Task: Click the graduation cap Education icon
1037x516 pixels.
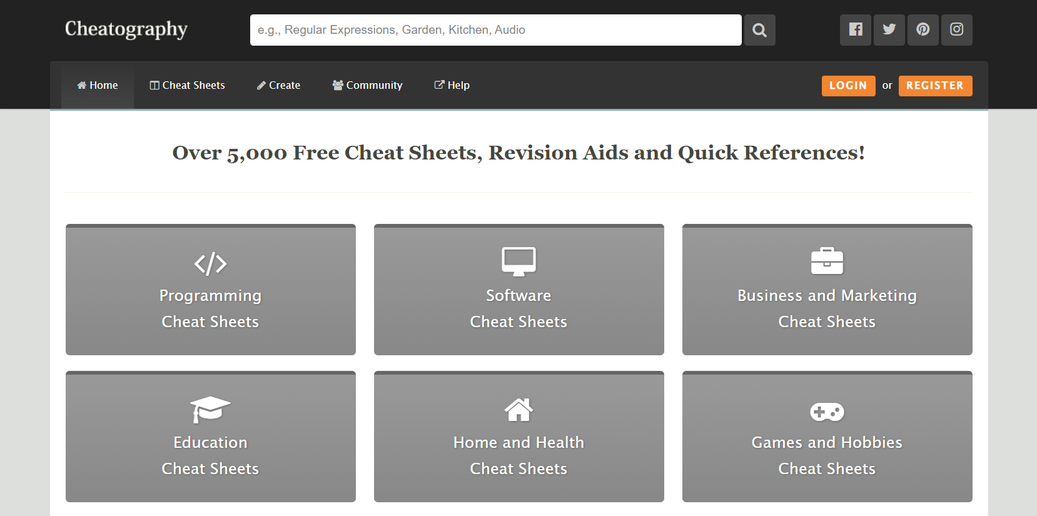Action: (210, 409)
